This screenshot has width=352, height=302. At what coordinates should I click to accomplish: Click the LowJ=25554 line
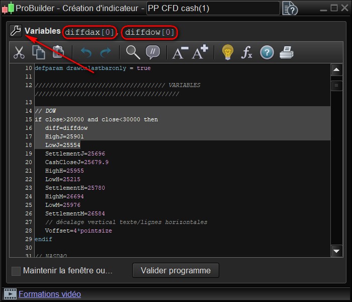pyautogui.click(x=63, y=145)
